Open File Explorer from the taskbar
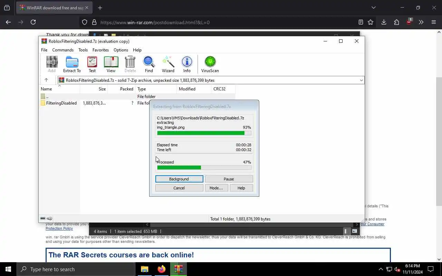Screen dimensions: 442x276 [145, 269]
